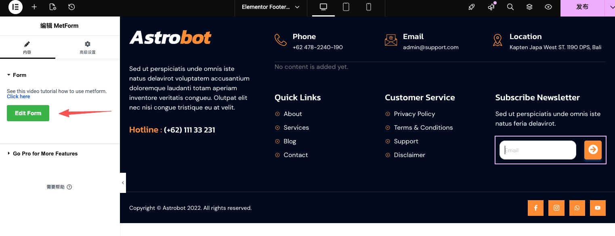The width and height of the screenshot is (615, 236).
Task: Click the green Edit Form button
Action: coord(28,113)
